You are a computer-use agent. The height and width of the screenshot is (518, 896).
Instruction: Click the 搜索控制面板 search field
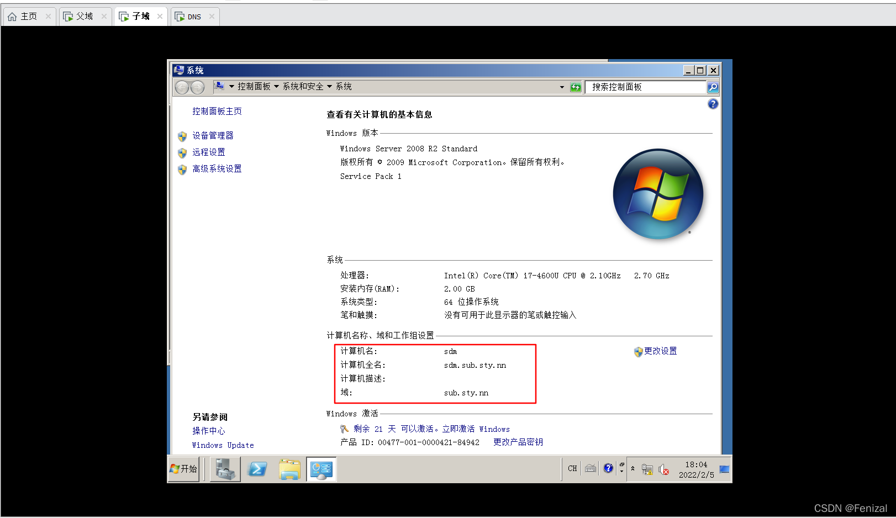click(x=645, y=87)
